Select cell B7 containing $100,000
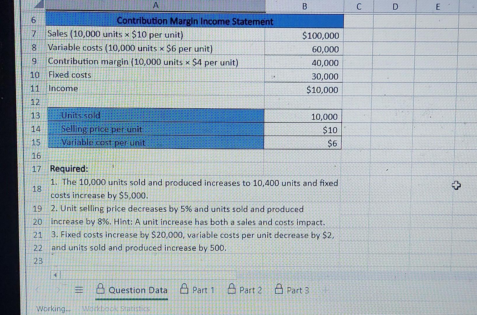 (303, 36)
